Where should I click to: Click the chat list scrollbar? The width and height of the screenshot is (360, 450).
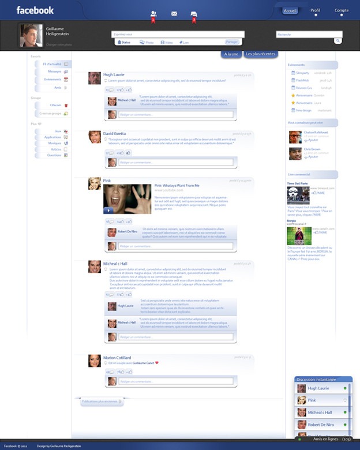(350, 409)
